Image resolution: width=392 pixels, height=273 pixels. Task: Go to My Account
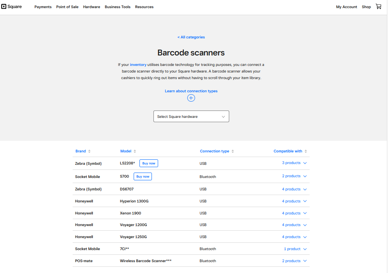[x=346, y=7]
